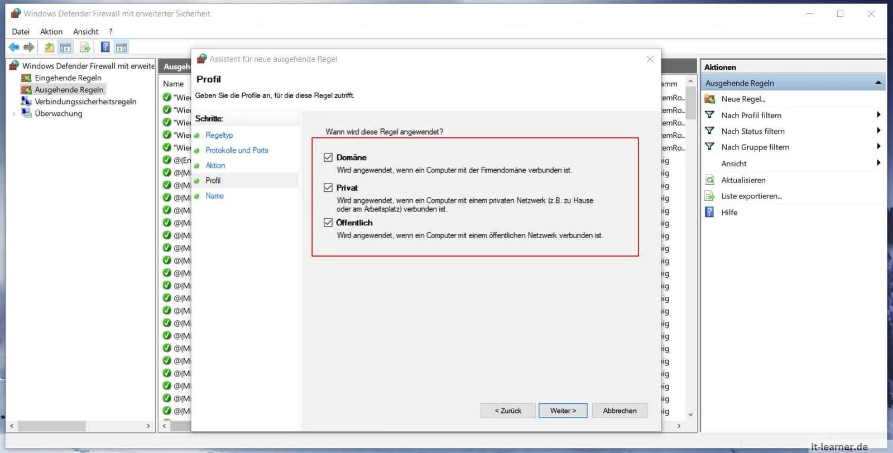Expand the Überwachung tree node

[x=14, y=113]
